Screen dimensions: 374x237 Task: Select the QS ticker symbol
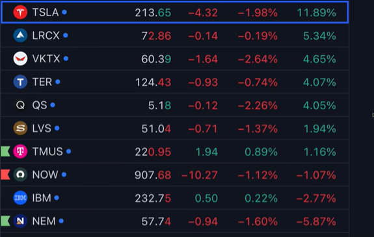pyautogui.click(x=40, y=105)
